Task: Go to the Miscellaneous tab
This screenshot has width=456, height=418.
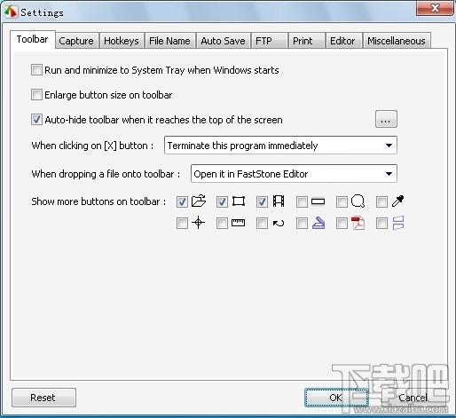Action: pos(397,41)
